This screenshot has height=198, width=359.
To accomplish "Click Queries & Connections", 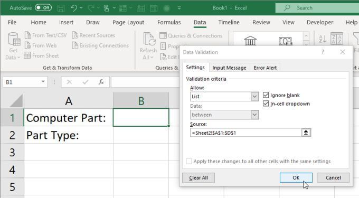I will click(191, 36).
